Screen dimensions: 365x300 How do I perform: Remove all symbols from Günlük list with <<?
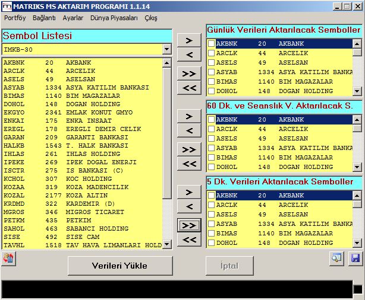[189, 88]
